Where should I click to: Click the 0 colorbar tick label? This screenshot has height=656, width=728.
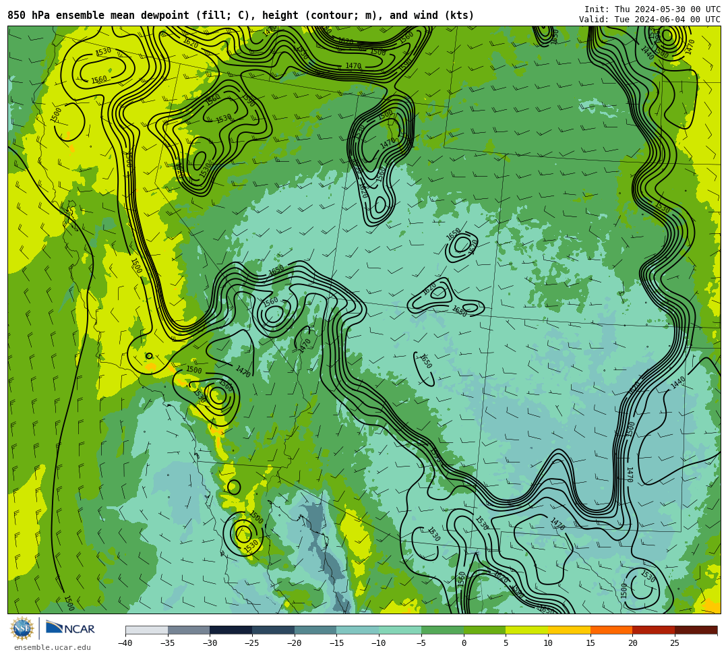point(464,643)
